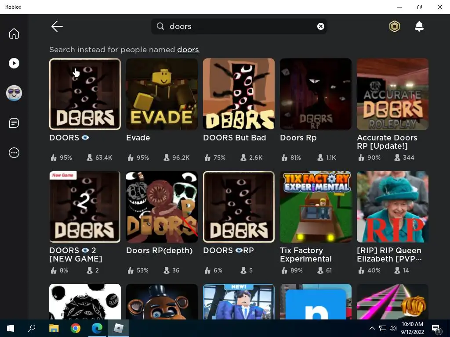The image size is (450, 337).
Task: Open the NEW! blue suit game thumbnail
Action: point(239,301)
